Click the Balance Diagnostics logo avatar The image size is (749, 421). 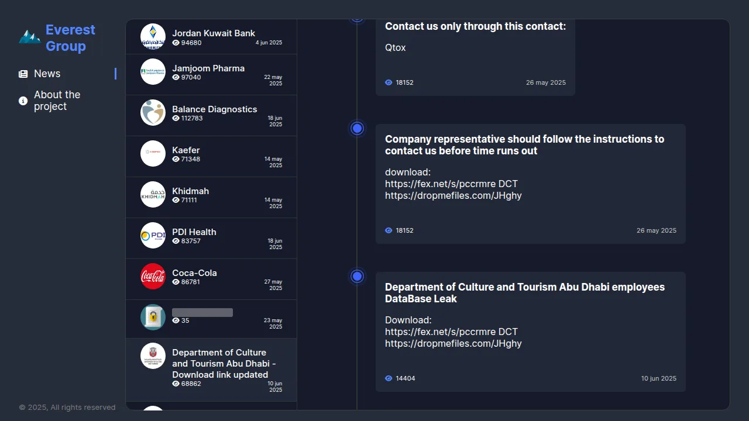tap(153, 112)
